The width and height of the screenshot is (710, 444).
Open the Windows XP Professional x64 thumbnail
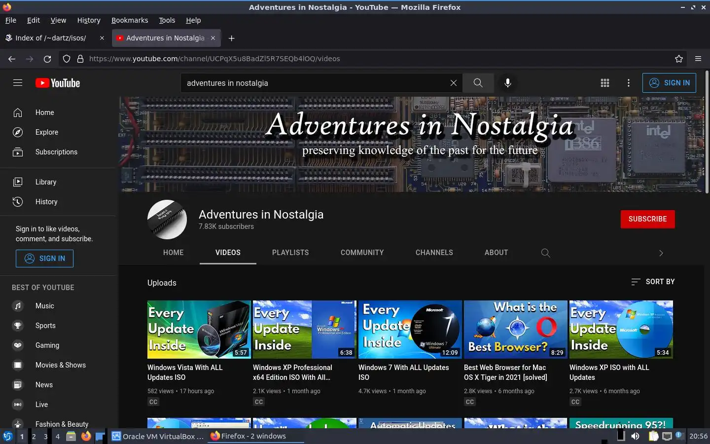(304, 330)
